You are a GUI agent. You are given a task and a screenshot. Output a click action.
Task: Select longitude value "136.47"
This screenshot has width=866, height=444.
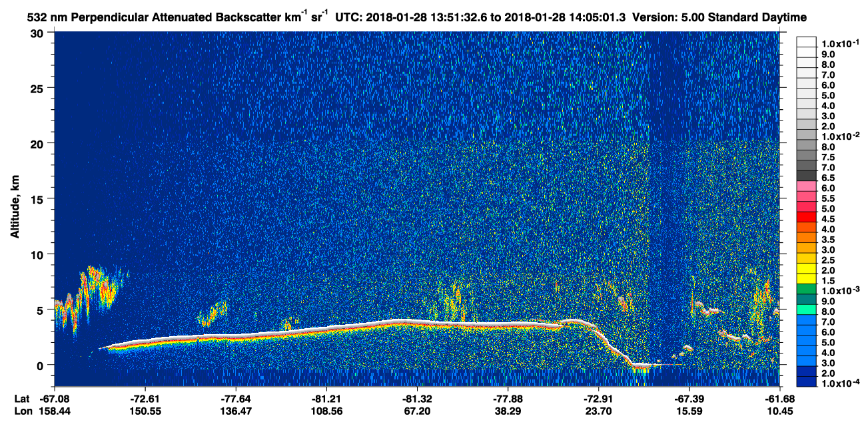pyautogui.click(x=236, y=411)
